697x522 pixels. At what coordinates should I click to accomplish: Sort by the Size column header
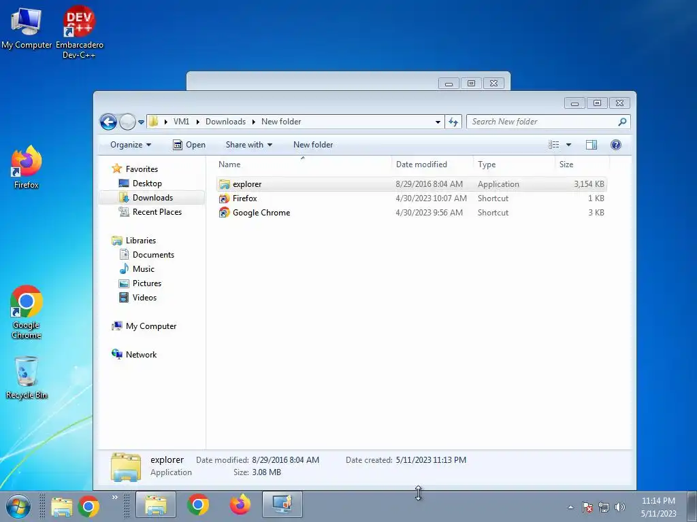point(566,164)
